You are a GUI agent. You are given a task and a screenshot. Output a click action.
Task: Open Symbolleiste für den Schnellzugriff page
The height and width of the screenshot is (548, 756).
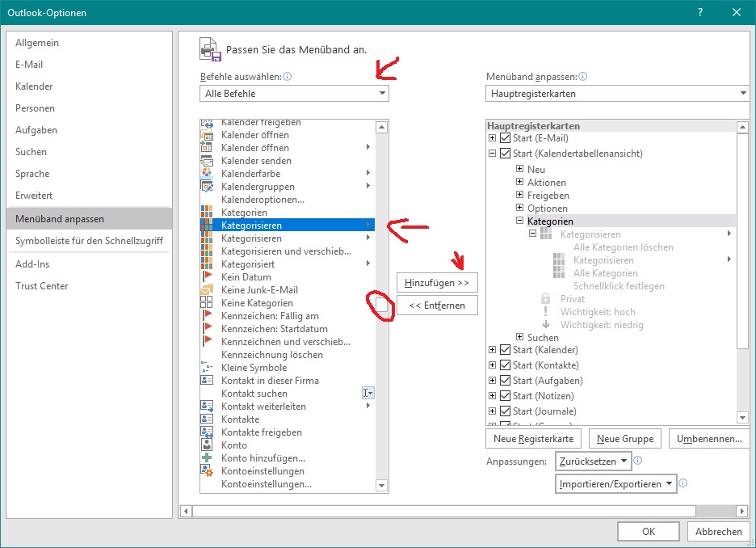pos(89,241)
